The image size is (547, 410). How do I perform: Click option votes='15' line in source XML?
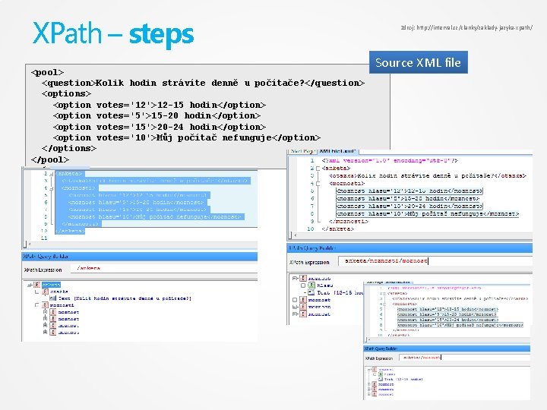point(160,127)
